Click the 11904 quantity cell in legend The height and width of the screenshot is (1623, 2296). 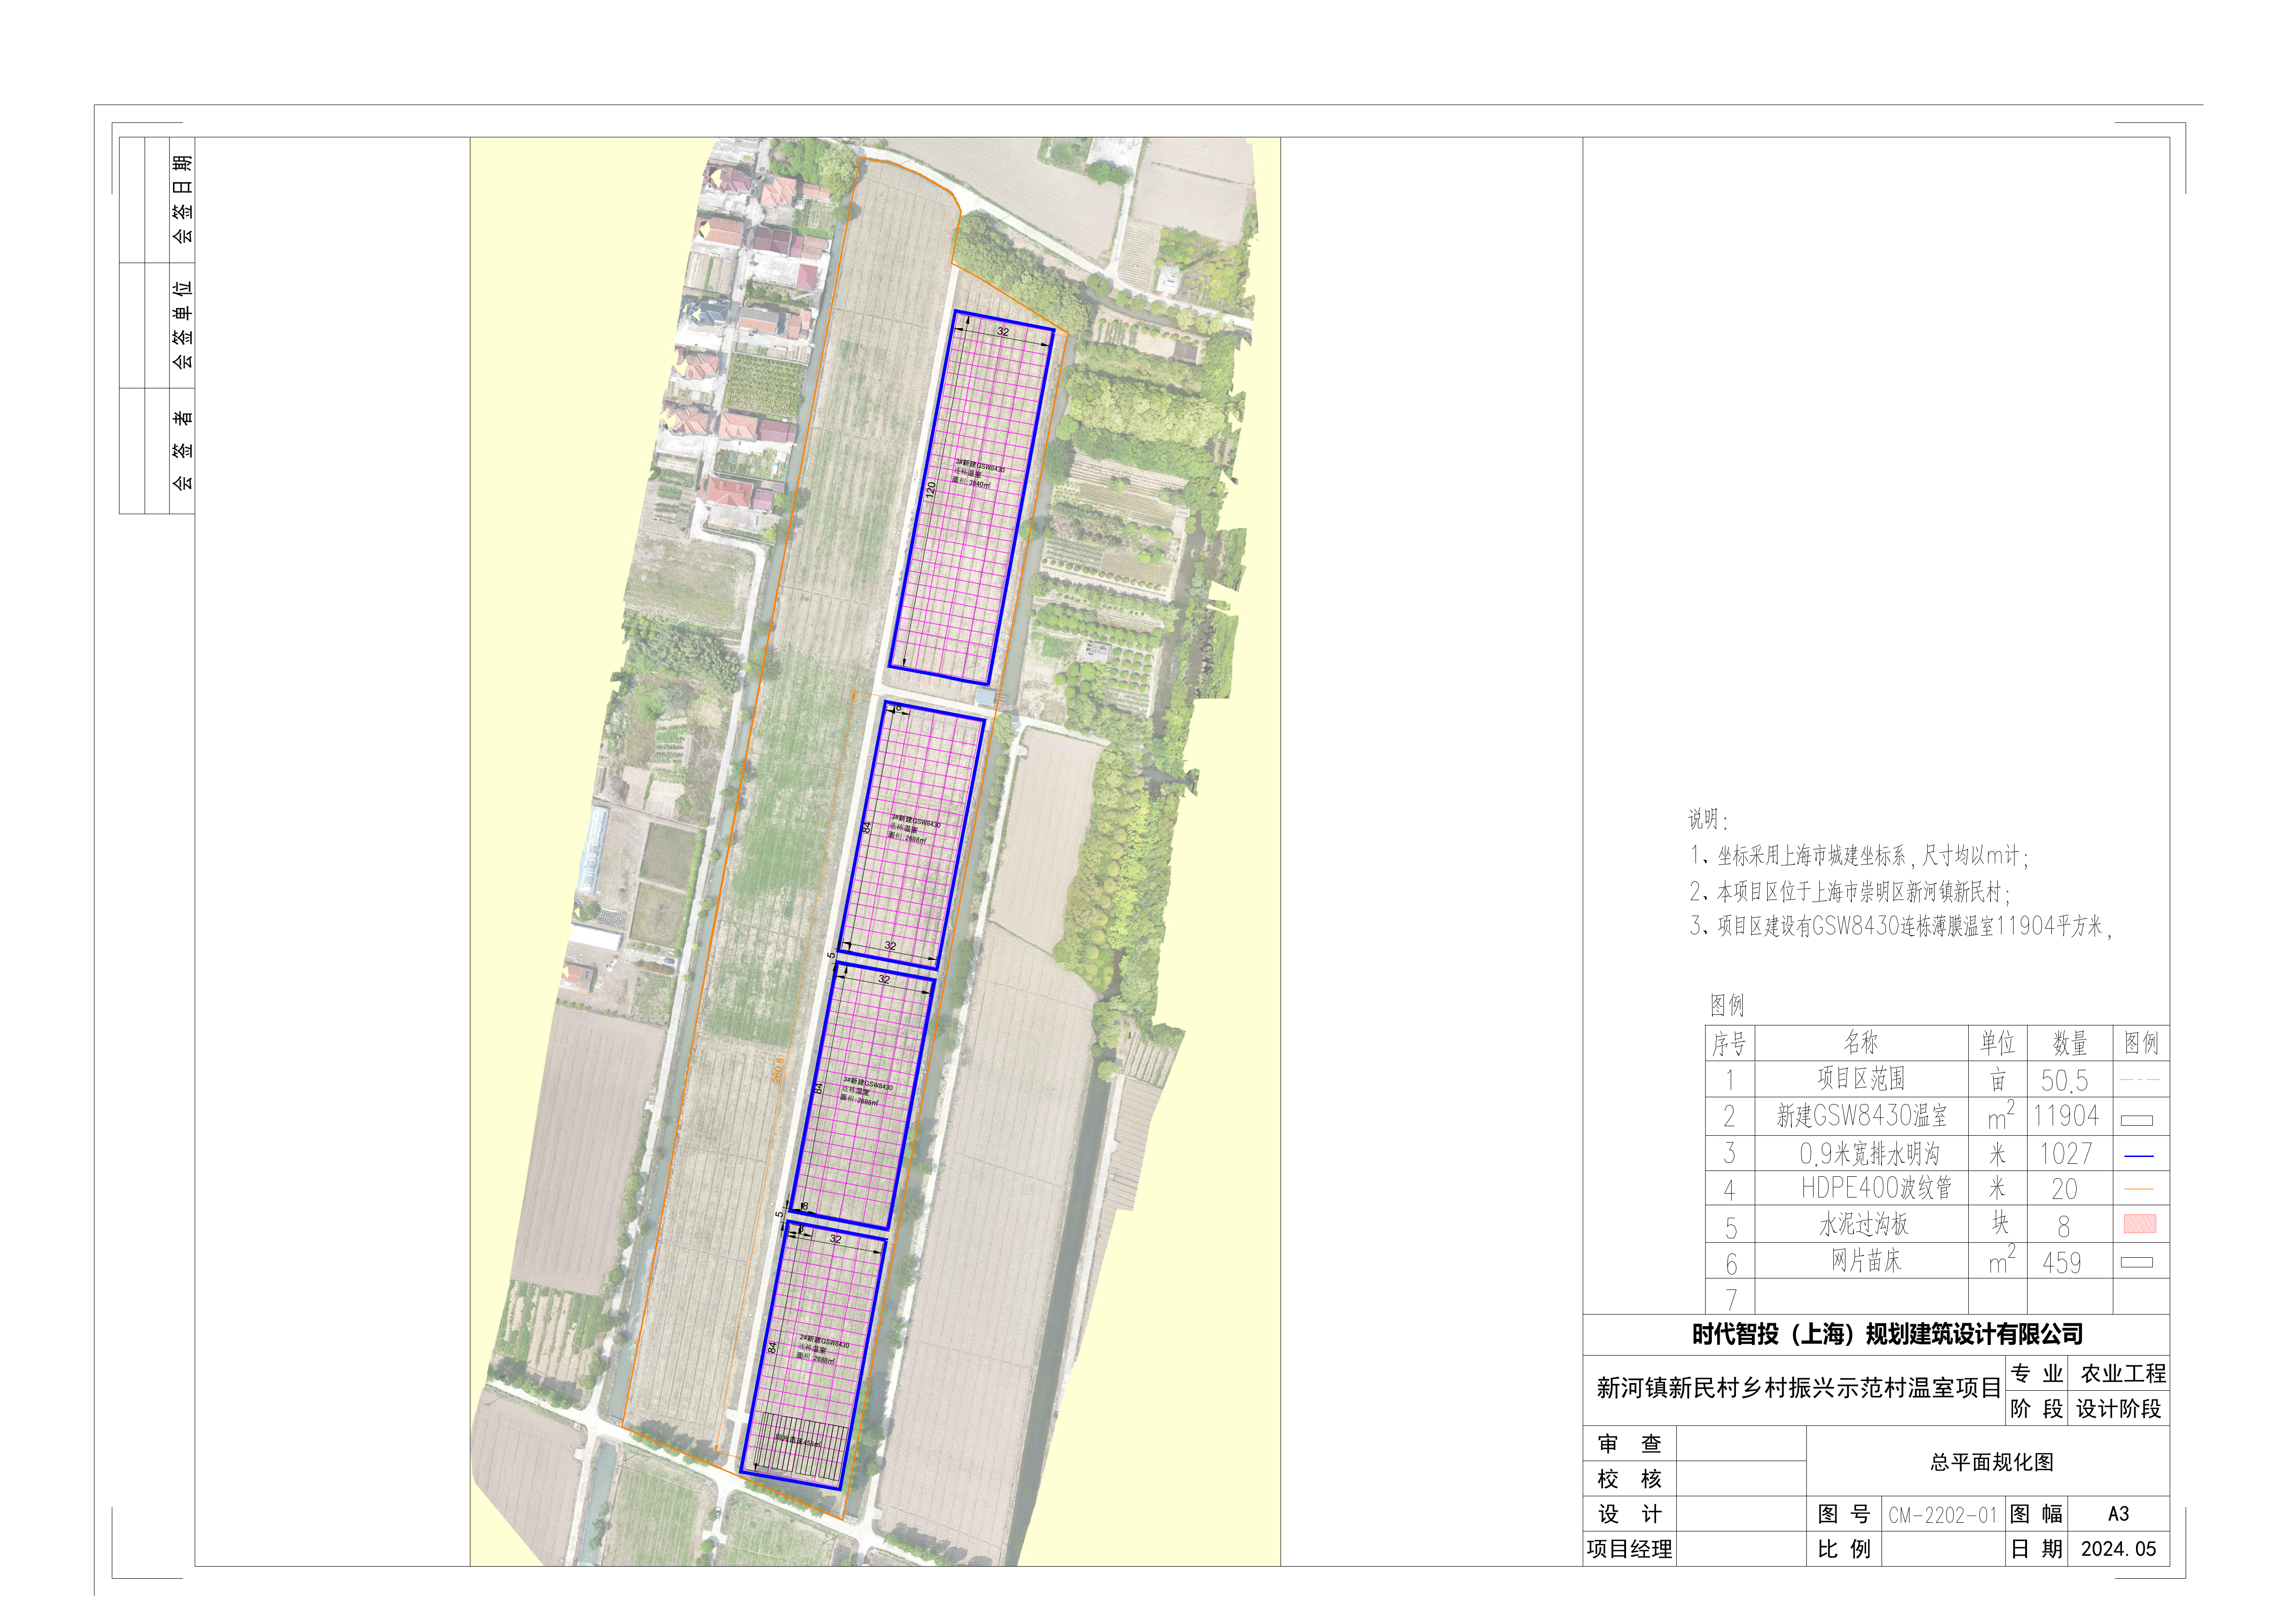click(x=2066, y=1116)
